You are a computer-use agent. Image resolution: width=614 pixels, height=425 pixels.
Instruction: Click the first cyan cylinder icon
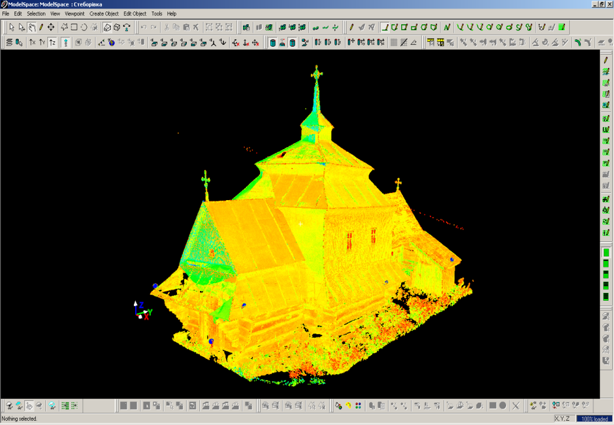click(x=272, y=42)
